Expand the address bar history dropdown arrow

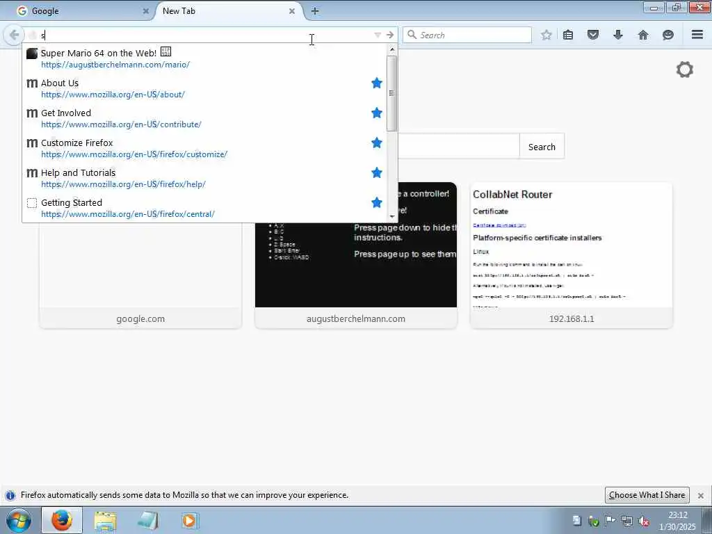(378, 35)
